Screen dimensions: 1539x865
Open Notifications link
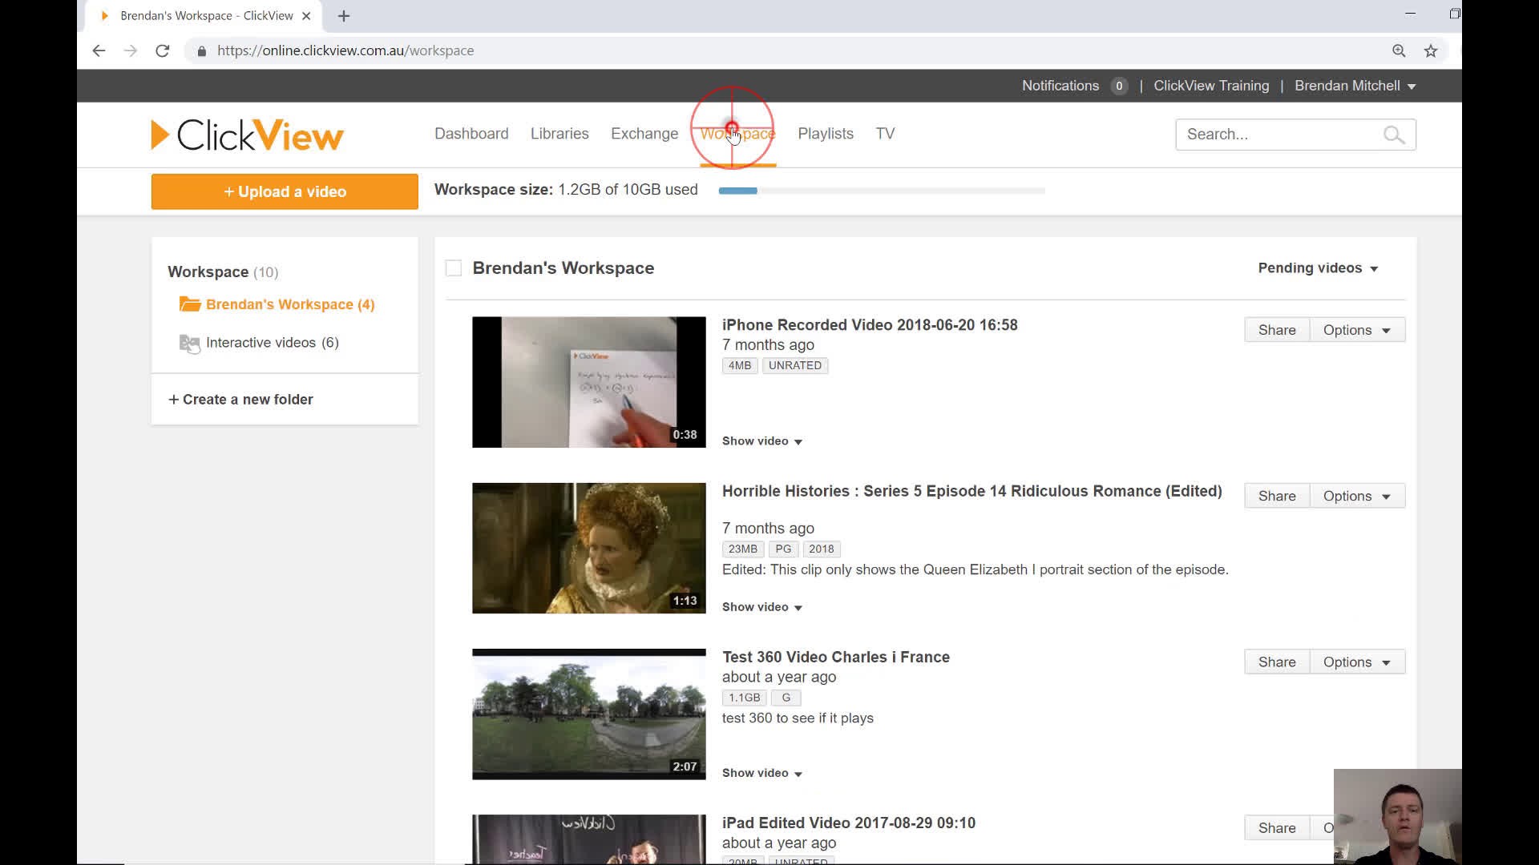point(1060,86)
